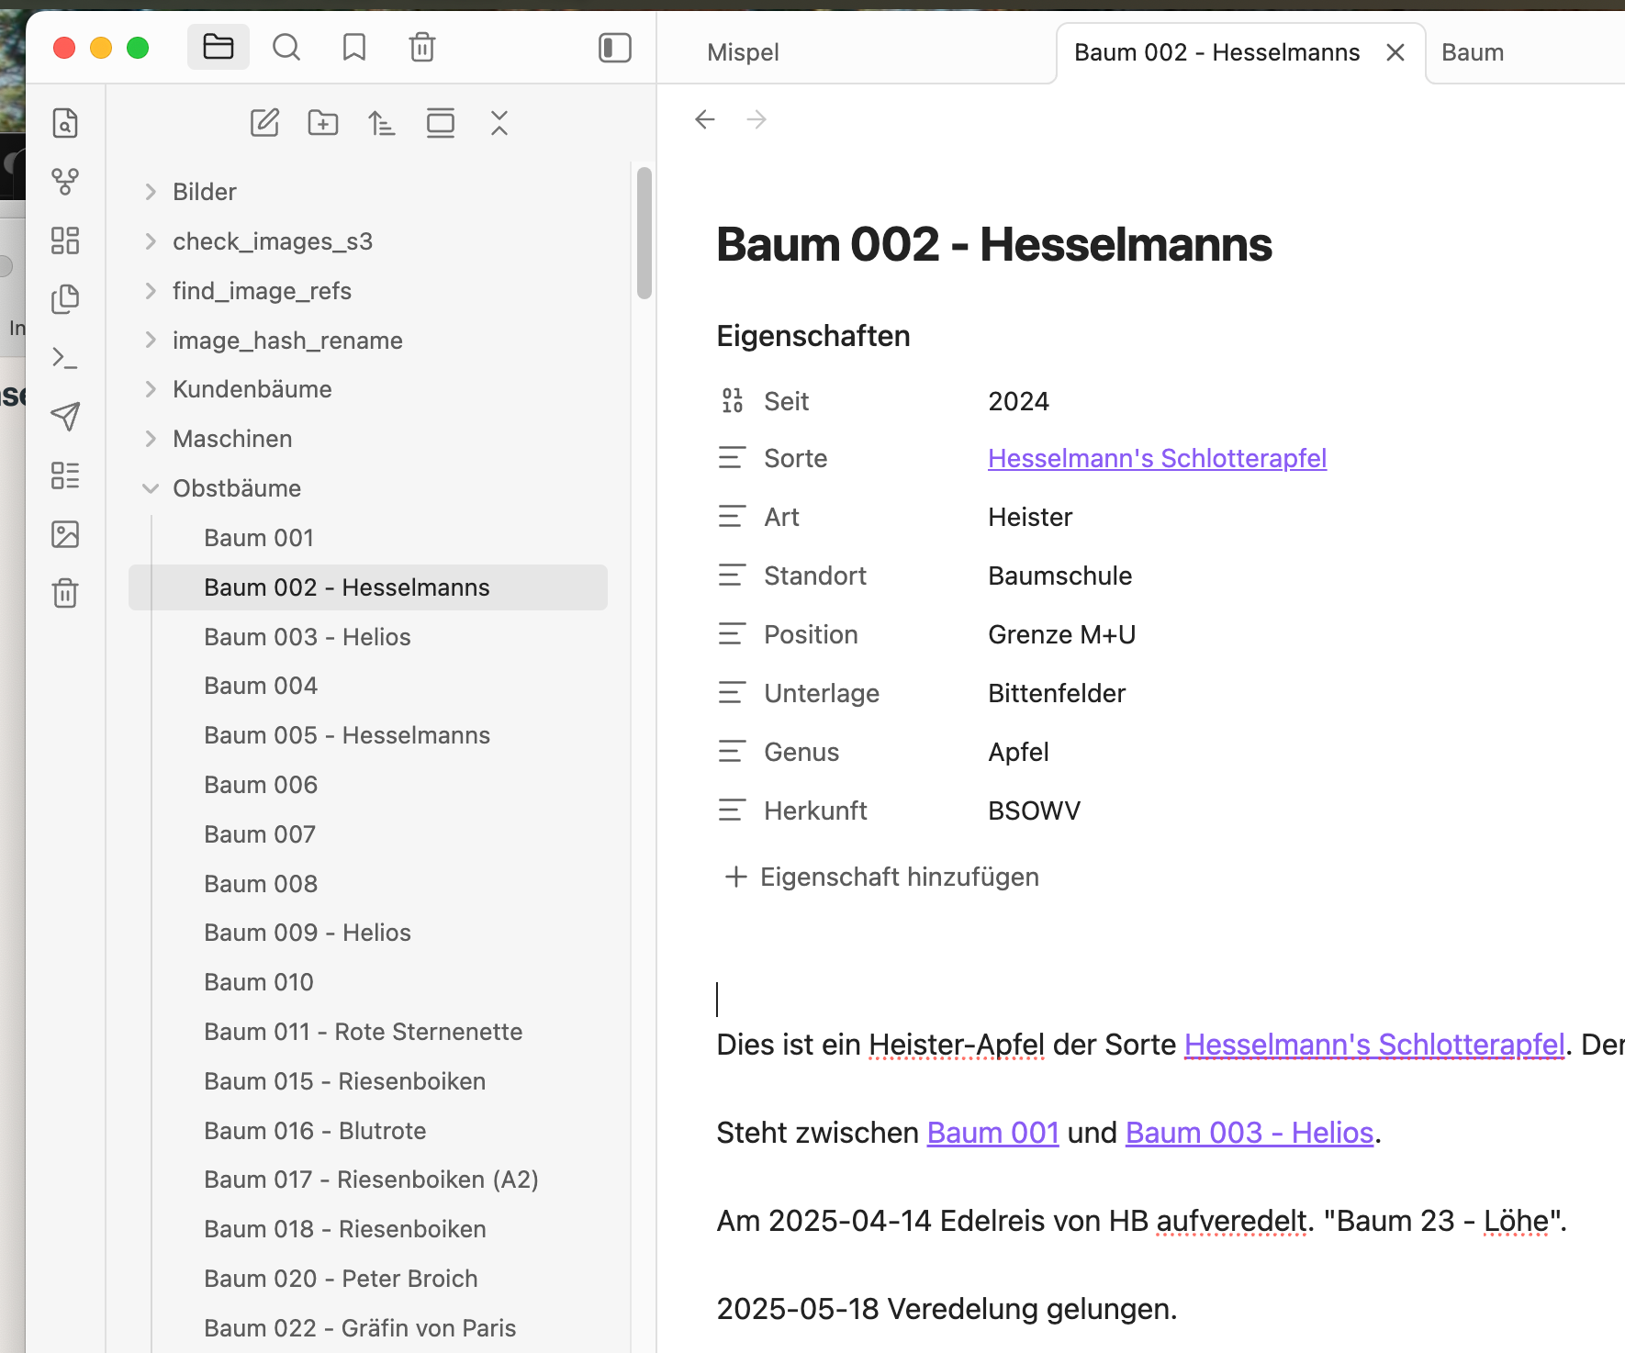
Task: Open graph view from the ribbon
Action: coord(65,182)
